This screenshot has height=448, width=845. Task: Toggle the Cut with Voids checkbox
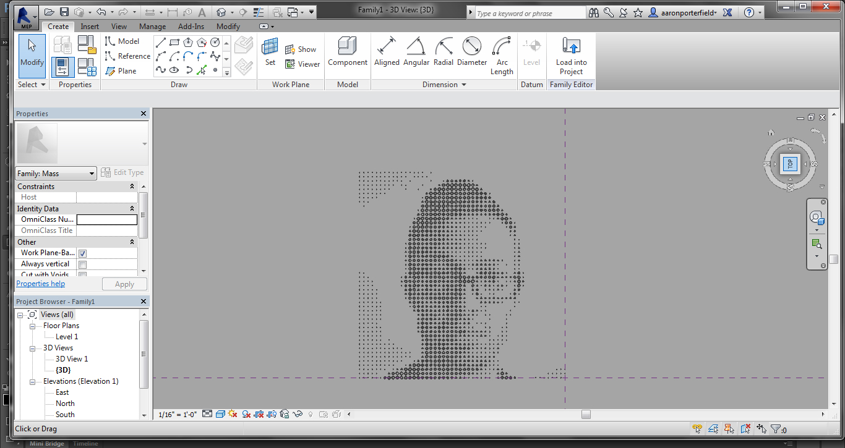(x=82, y=274)
